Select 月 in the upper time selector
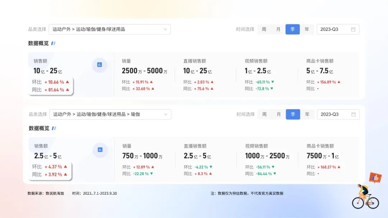Viewport: 388px width, 218px height. tap(278, 29)
